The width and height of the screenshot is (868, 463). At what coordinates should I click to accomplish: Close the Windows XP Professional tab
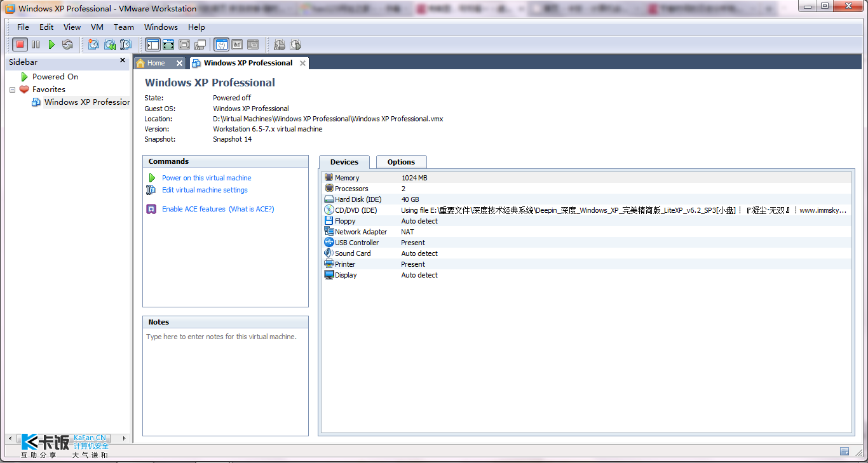pyautogui.click(x=302, y=63)
